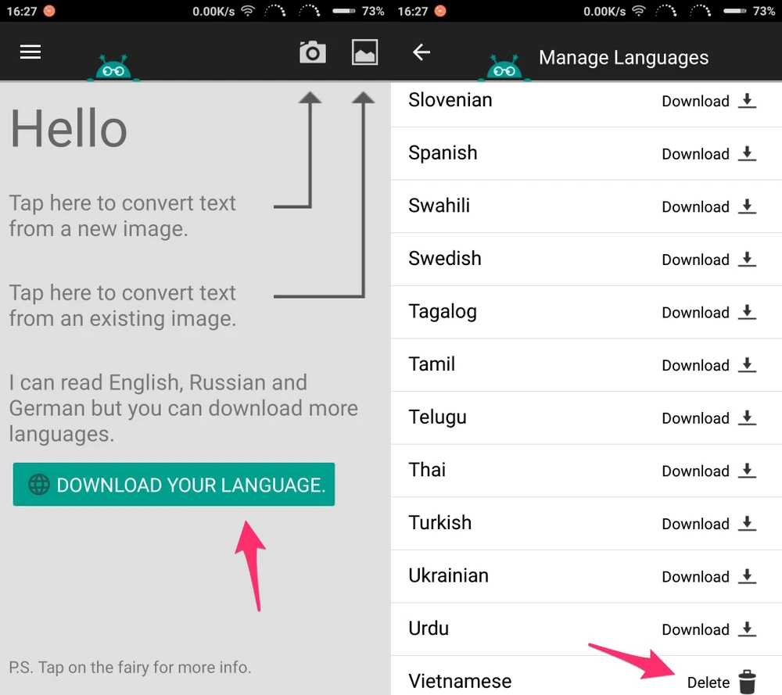Tap the gallery image icon

pyautogui.click(x=364, y=52)
